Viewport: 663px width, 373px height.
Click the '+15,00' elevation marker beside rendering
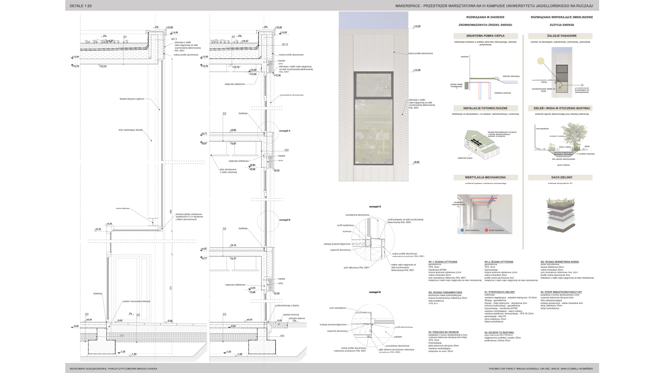coord(417,26)
